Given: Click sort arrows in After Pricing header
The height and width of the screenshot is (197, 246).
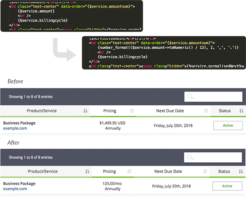Looking at the screenshot, I should (129, 171).
